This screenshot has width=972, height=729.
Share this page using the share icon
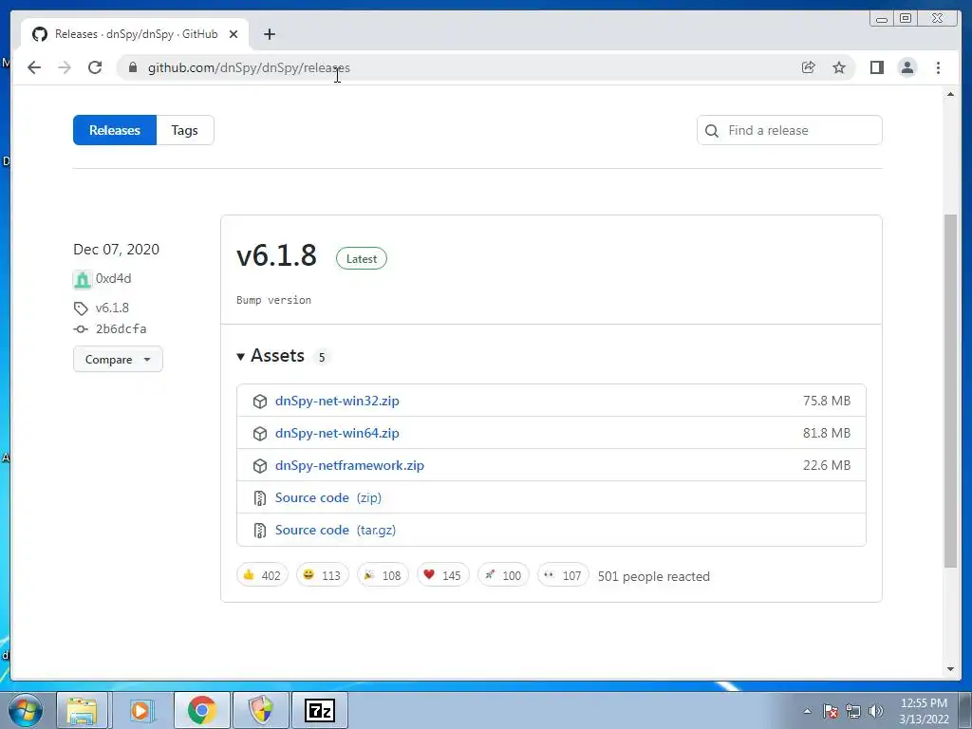tap(809, 67)
